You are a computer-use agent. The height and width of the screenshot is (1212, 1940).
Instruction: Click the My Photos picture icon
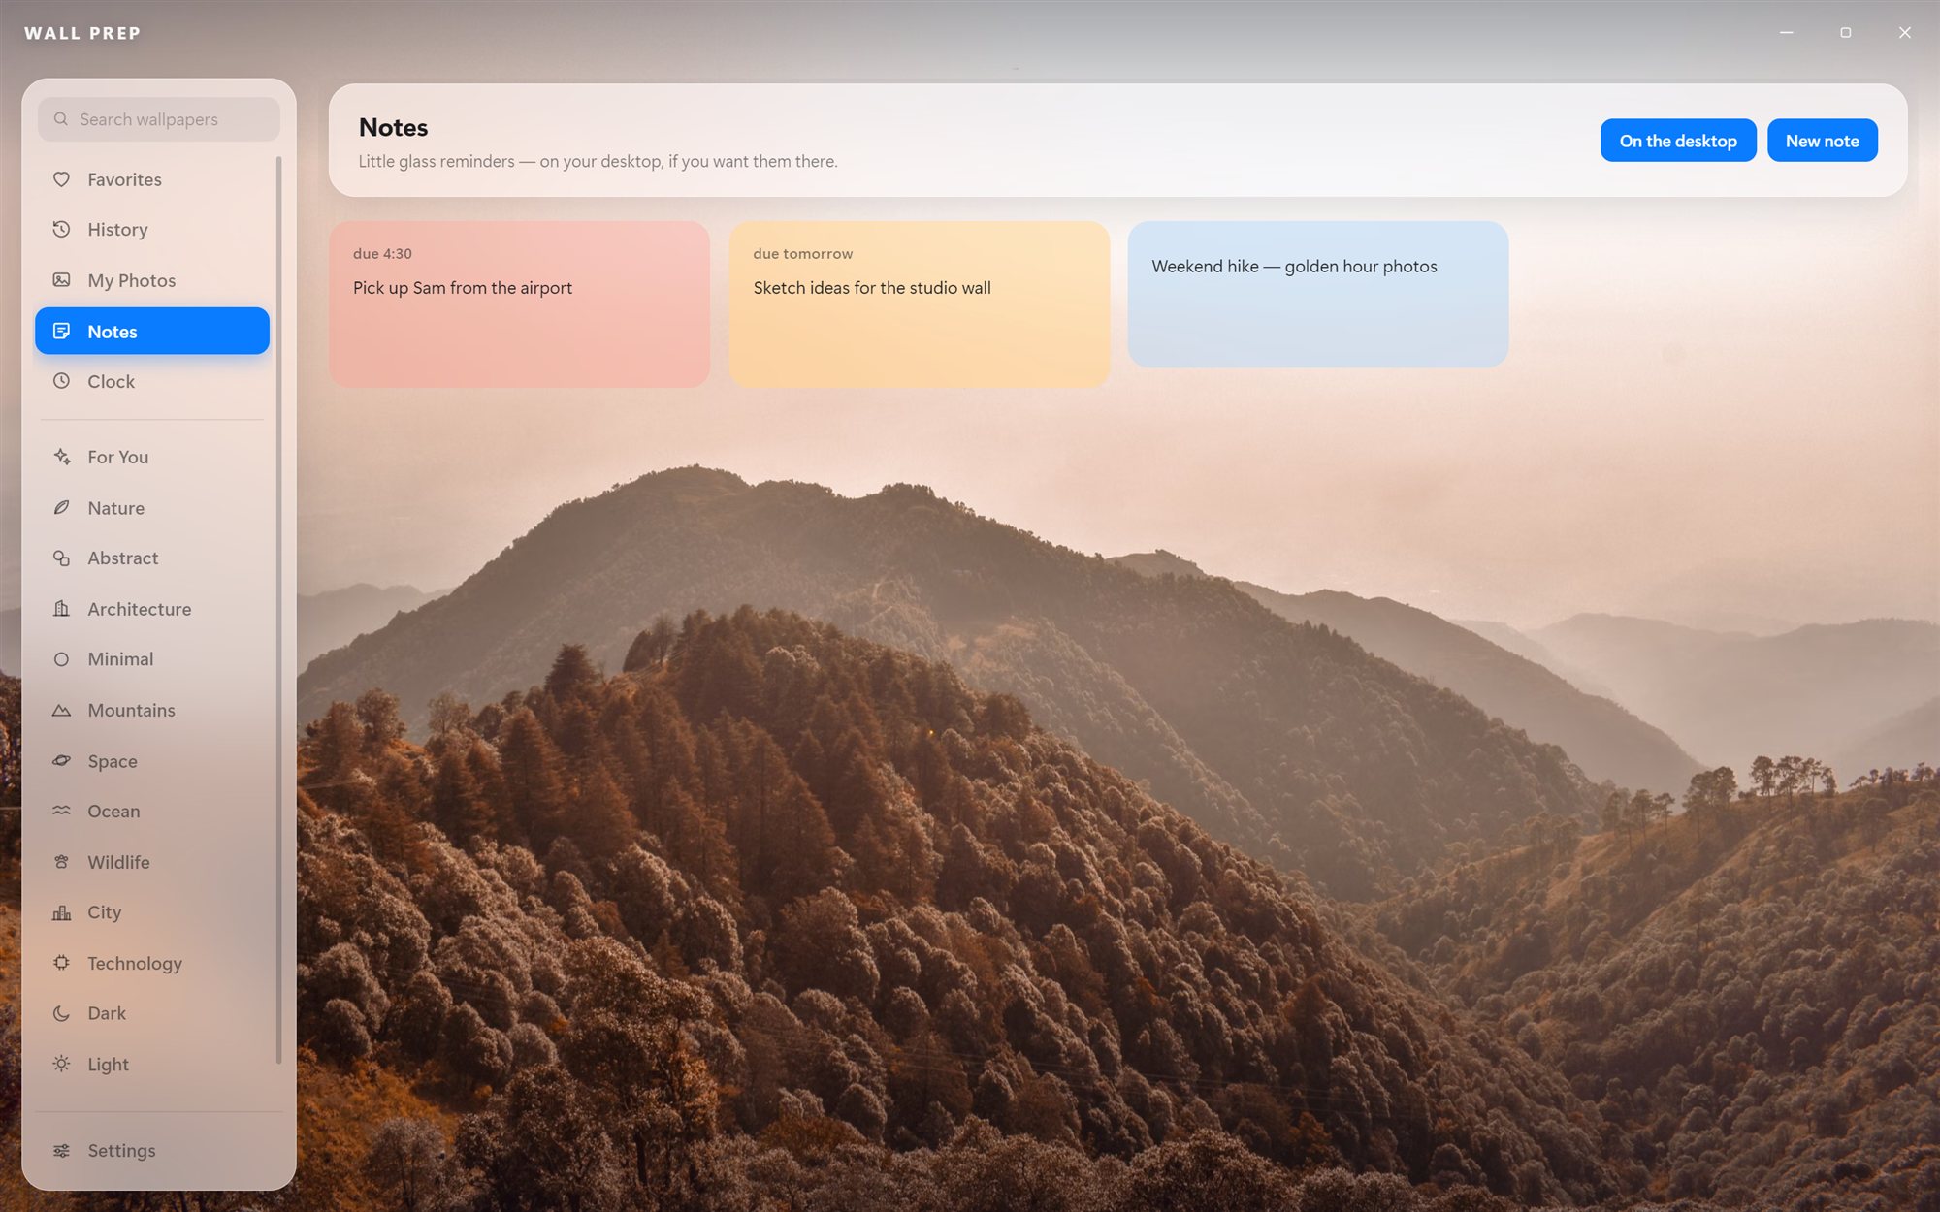[x=61, y=280]
